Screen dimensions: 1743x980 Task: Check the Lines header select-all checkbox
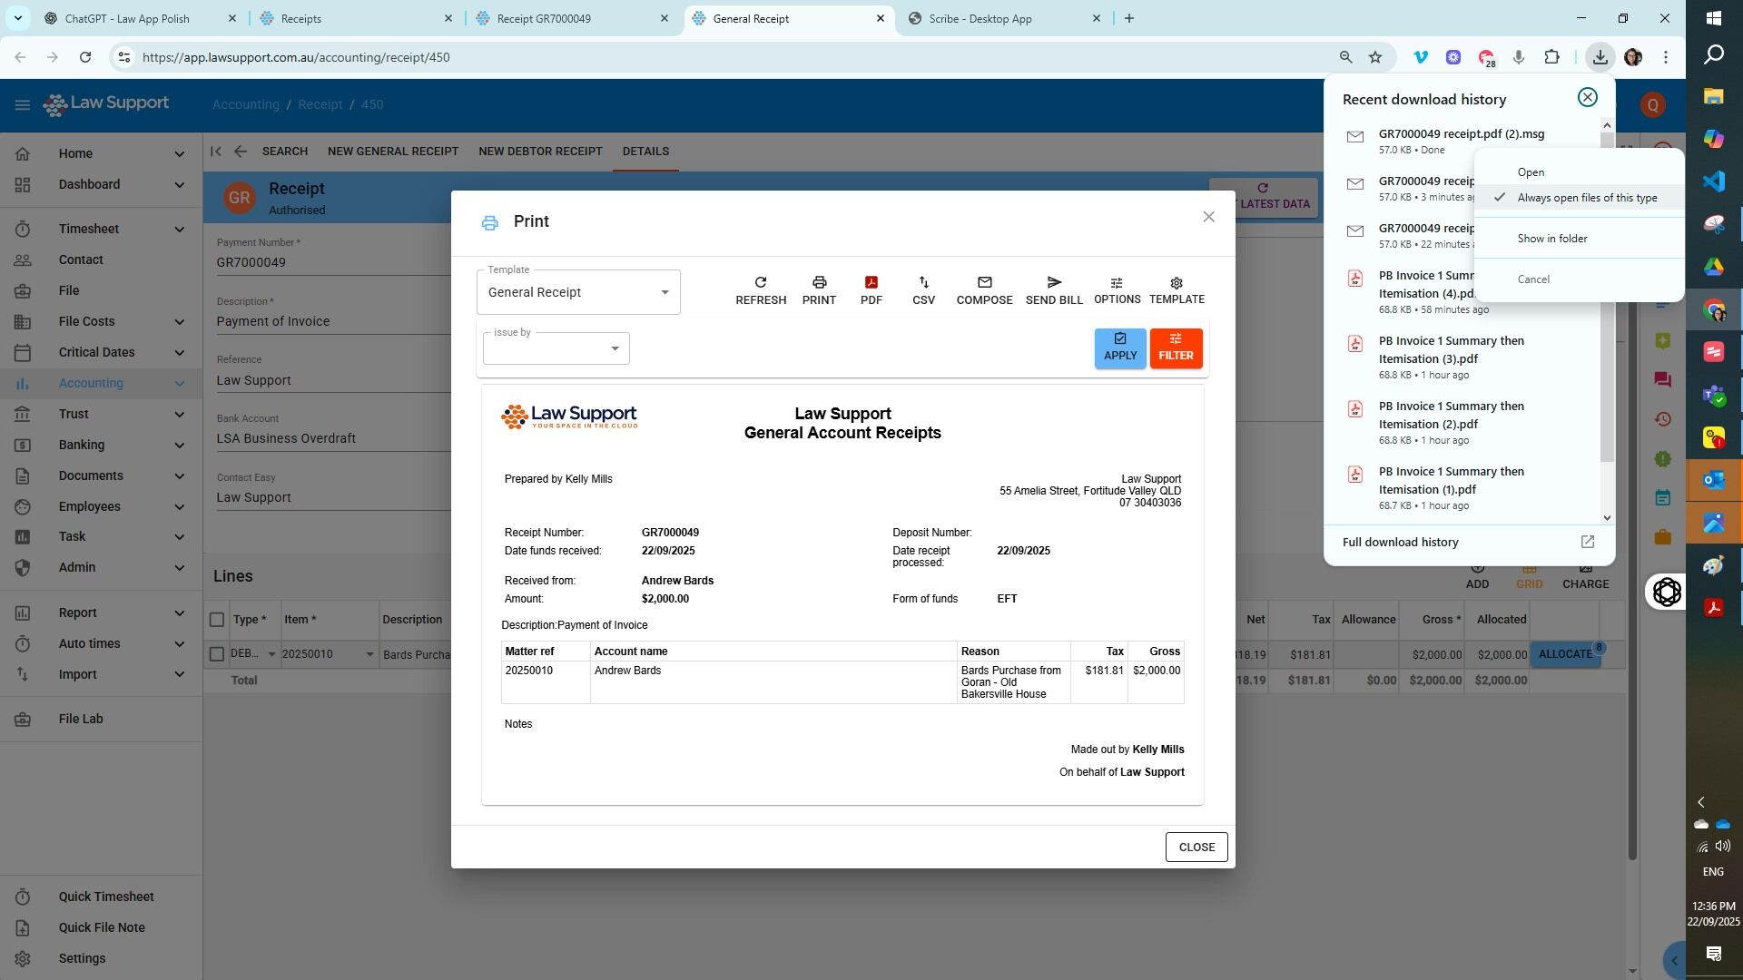tap(216, 620)
